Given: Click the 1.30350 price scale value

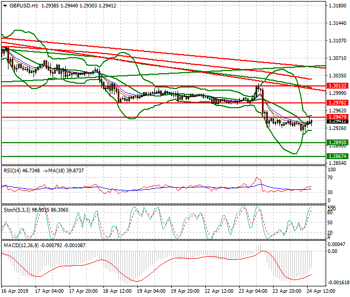Looking at the screenshot, I should [337, 76].
